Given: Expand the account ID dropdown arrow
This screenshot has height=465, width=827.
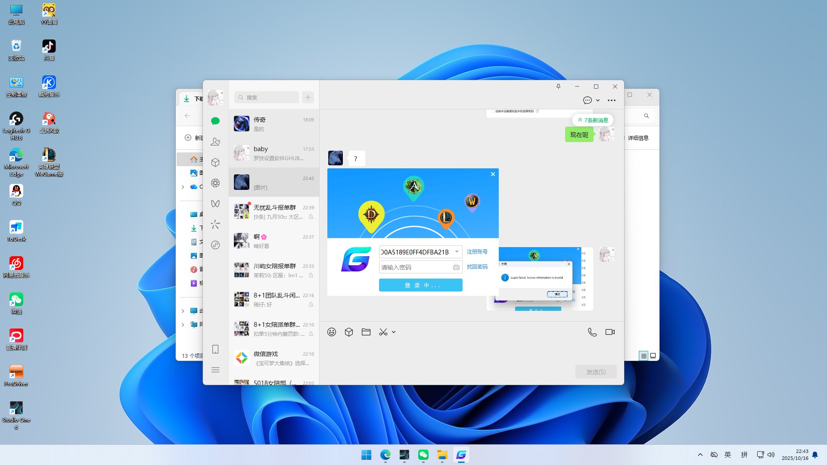Looking at the screenshot, I should 457,252.
